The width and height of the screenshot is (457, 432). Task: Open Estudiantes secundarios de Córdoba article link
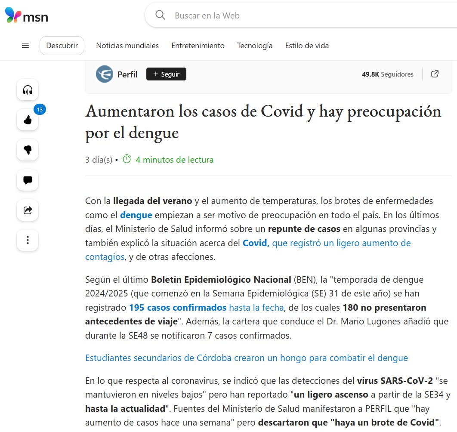[x=246, y=358]
